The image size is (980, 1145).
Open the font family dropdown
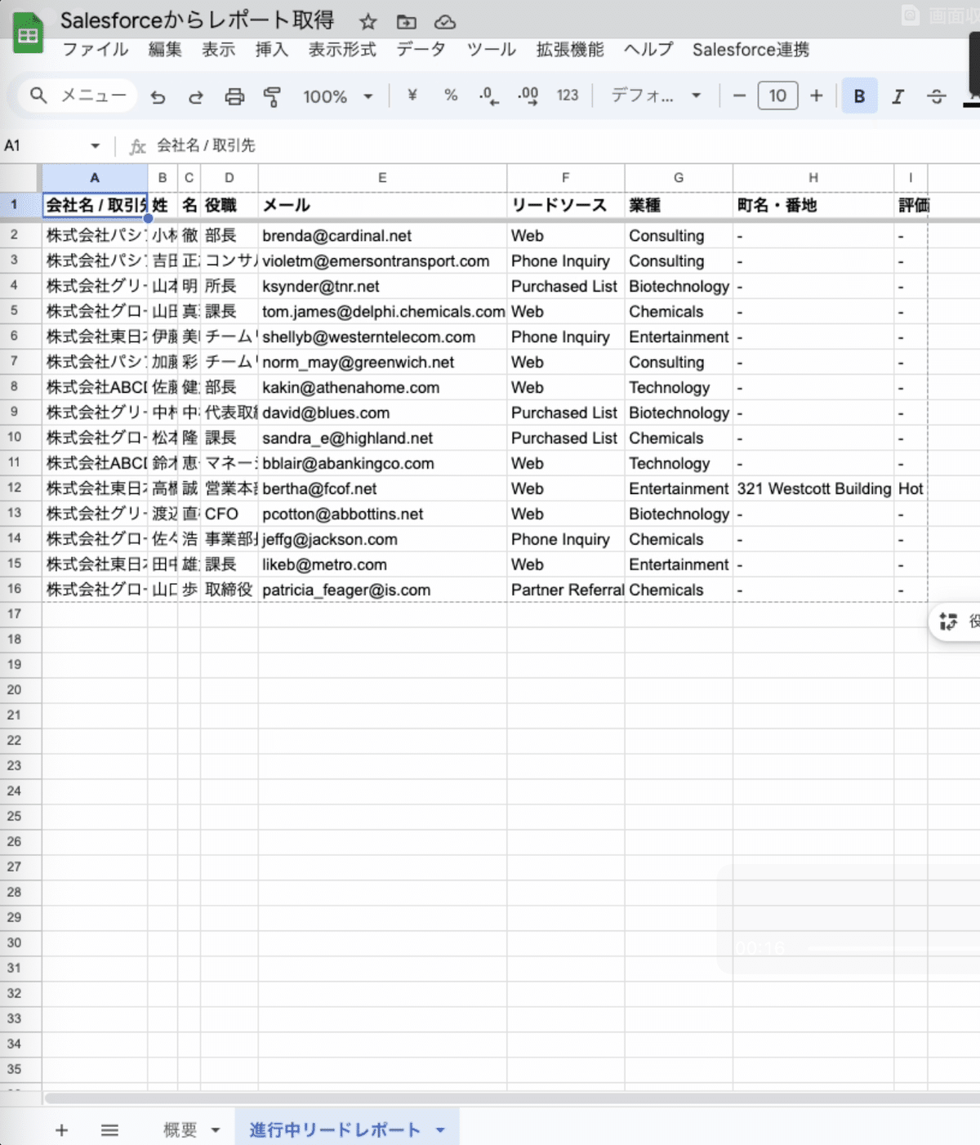point(656,96)
